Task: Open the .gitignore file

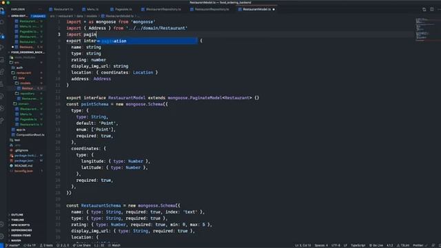Action: point(21,150)
